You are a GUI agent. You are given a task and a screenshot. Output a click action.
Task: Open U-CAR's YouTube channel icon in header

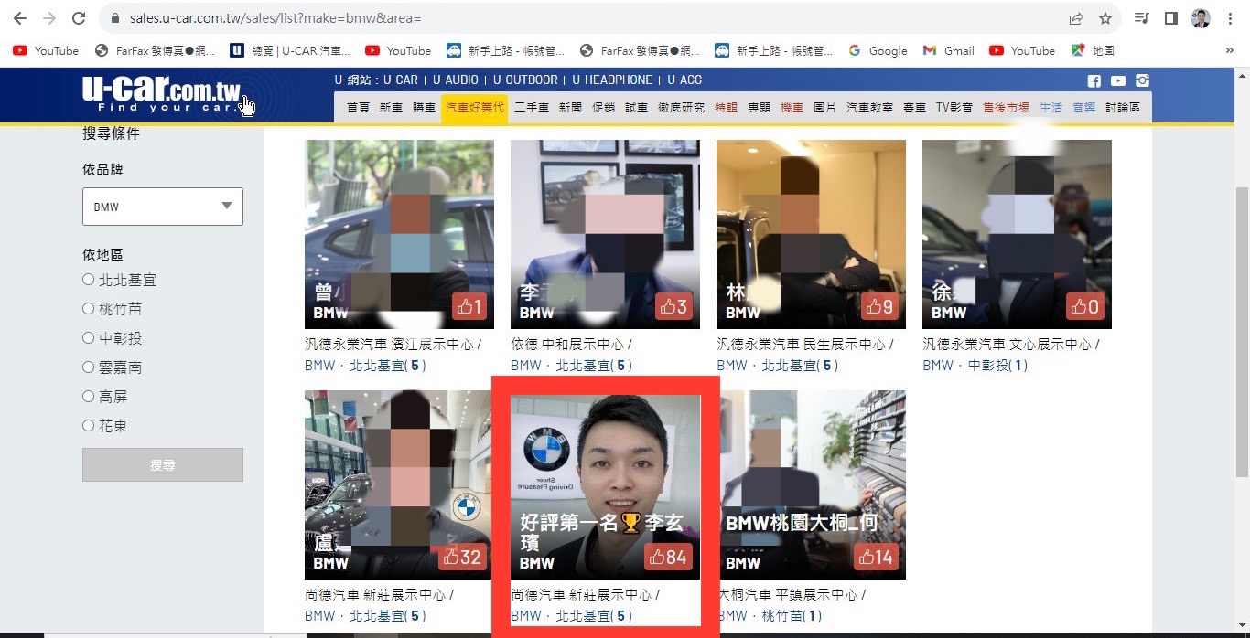(x=1118, y=80)
